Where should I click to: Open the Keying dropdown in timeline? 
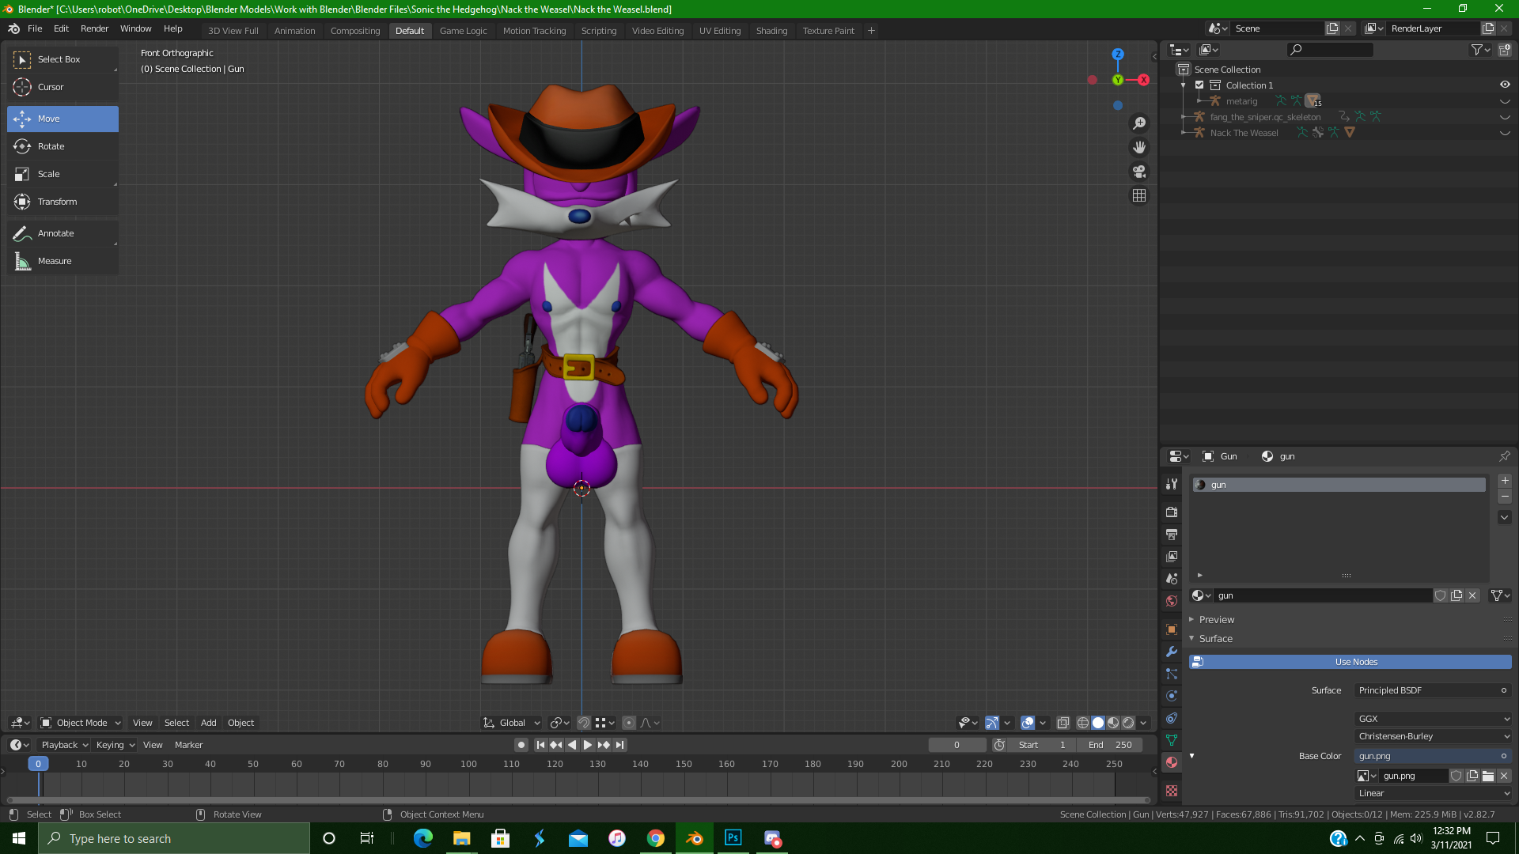click(116, 745)
